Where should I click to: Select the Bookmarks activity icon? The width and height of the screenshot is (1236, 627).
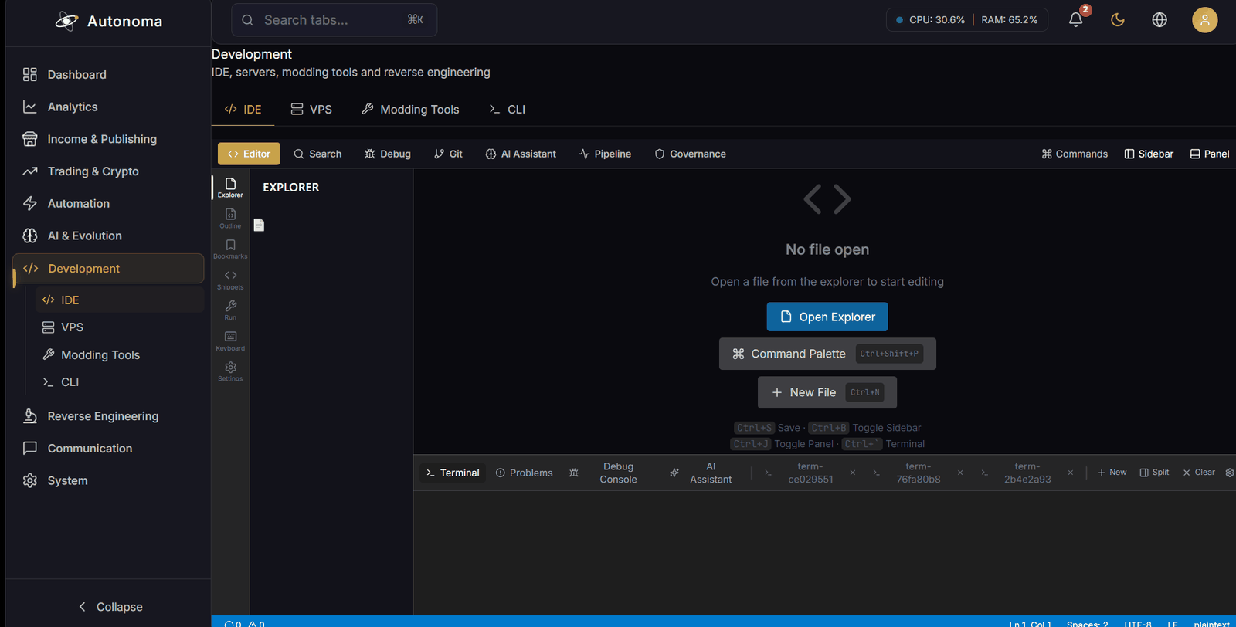pos(230,249)
